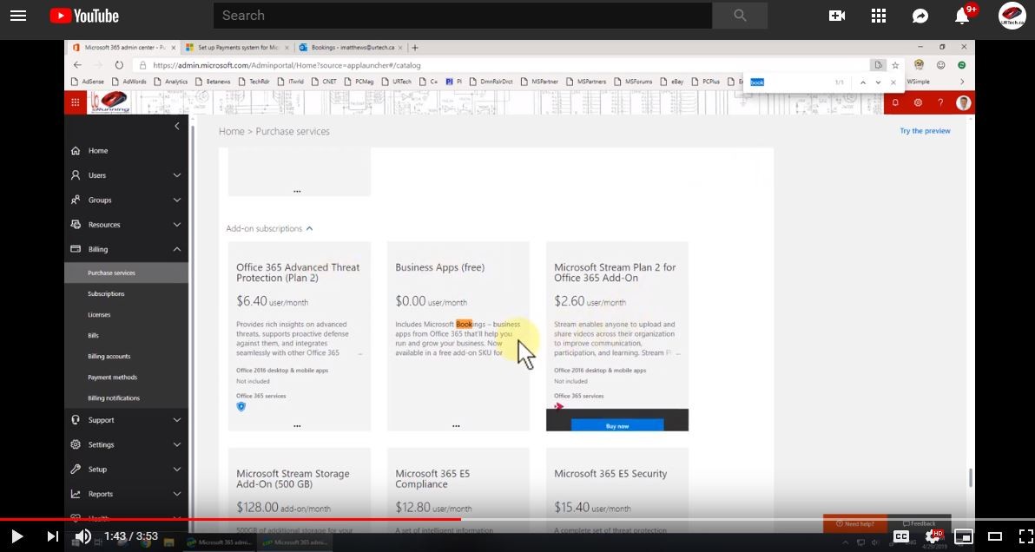
Task: Expand the Users section in sidebar
Action: [x=176, y=175]
